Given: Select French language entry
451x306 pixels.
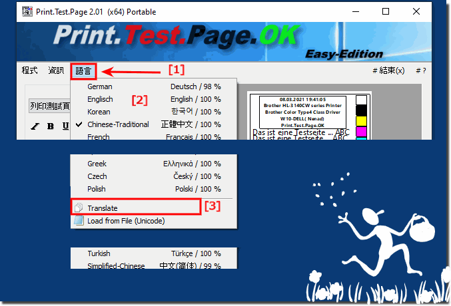Looking at the screenshot, I should [x=154, y=136].
